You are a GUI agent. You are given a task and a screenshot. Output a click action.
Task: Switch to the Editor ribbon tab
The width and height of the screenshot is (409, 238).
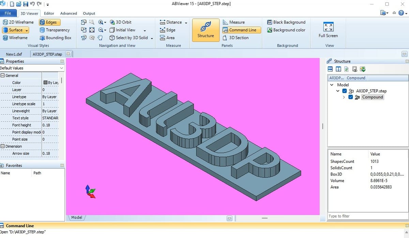pyautogui.click(x=49, y=13)
